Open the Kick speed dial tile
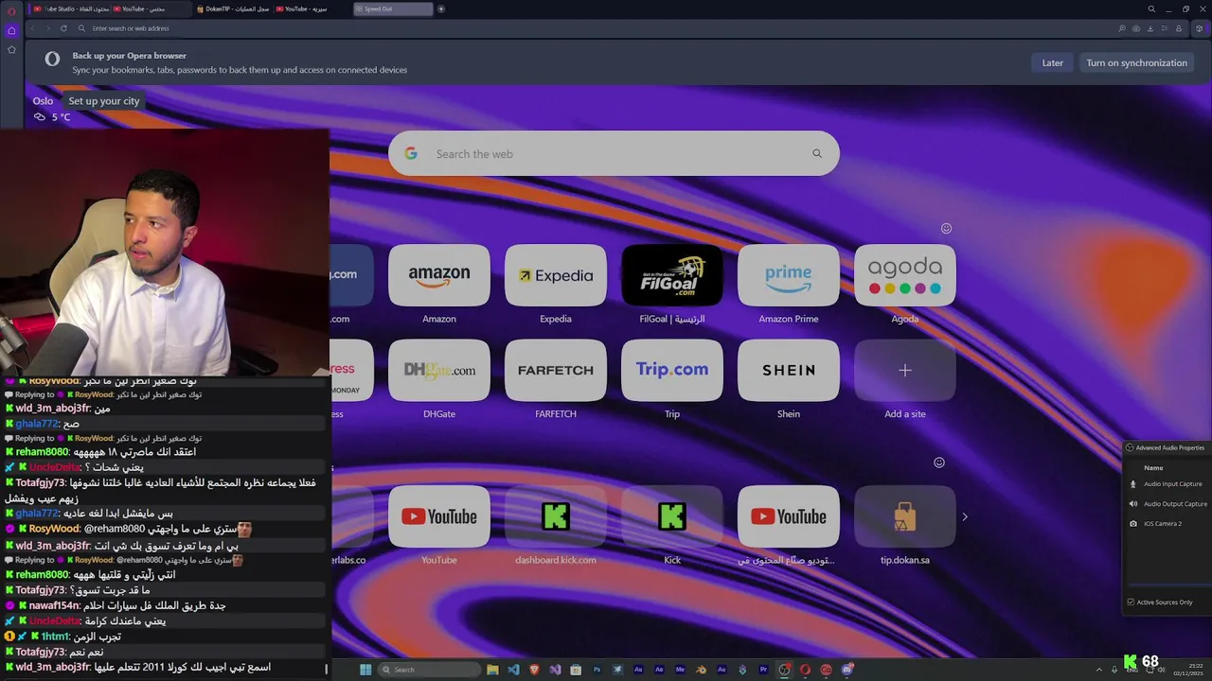This screenshot has height=681, width=1212. coord(672,516)
